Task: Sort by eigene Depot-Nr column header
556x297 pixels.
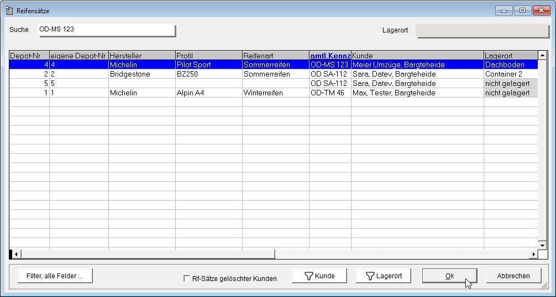Action: [x=78, y=56]
